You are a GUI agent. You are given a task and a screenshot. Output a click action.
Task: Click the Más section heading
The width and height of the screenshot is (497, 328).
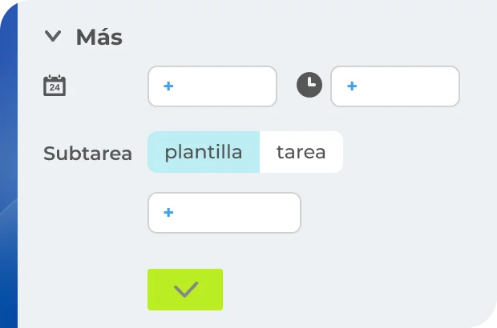click(99, 37)
